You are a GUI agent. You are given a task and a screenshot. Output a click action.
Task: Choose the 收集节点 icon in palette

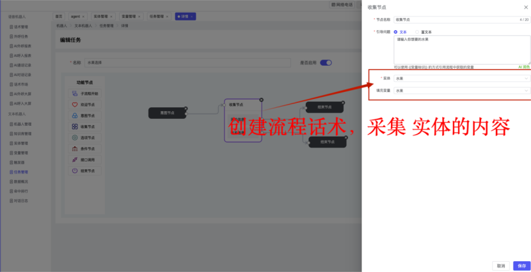click(x=75, y=126)
